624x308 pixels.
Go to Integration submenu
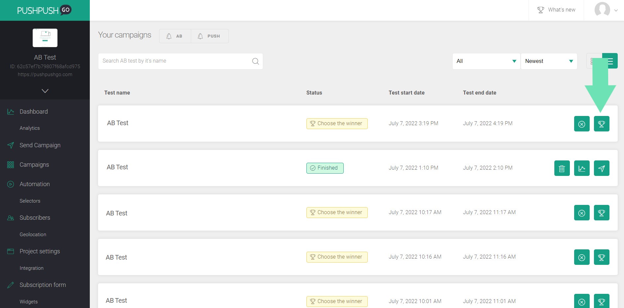point(32,268)
